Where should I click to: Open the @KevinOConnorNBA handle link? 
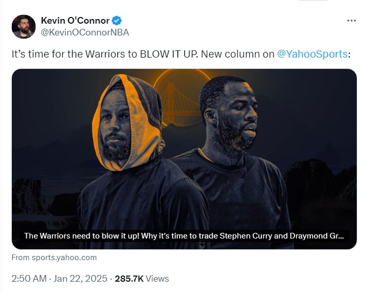pyautogui.click(x=85, y=32)
